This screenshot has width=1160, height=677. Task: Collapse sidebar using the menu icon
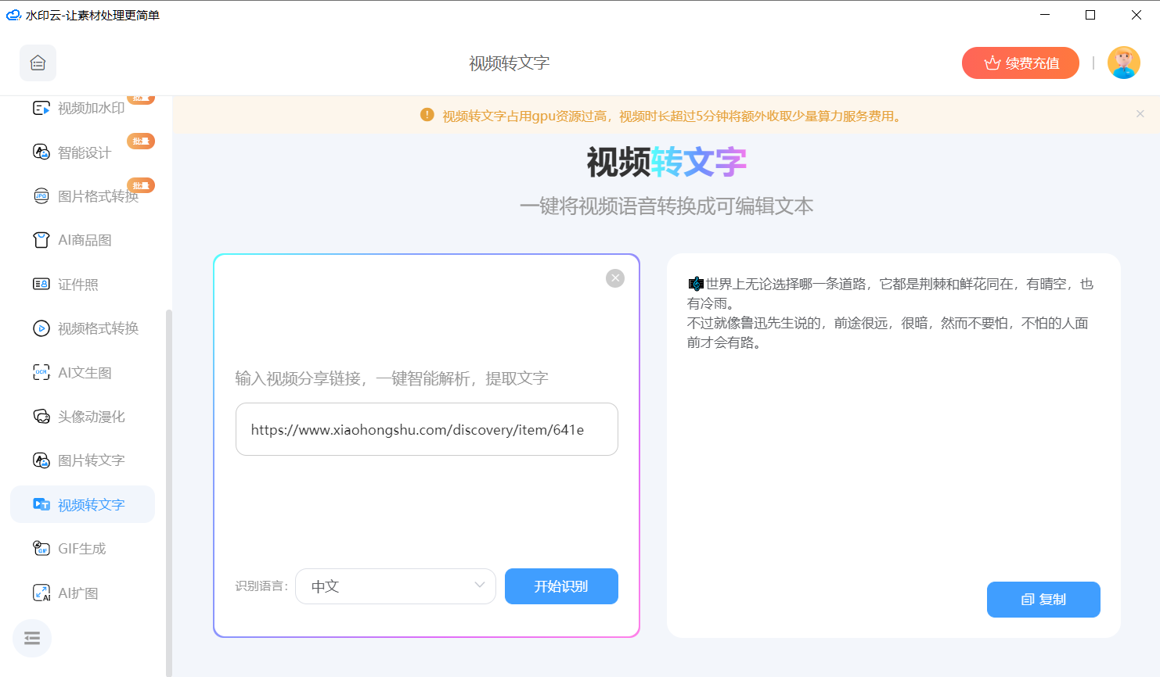click(x=32, y=639)
